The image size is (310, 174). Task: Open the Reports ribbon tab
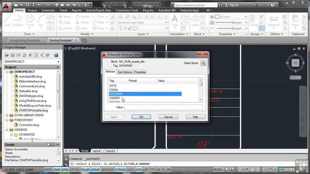point(77,10)
